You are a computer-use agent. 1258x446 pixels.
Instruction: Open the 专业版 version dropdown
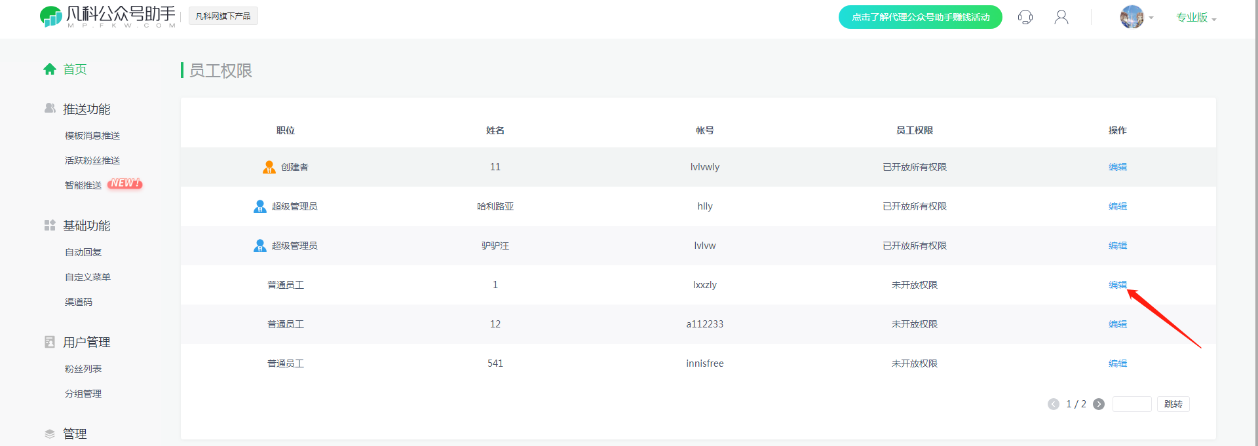click(1196, 18)
